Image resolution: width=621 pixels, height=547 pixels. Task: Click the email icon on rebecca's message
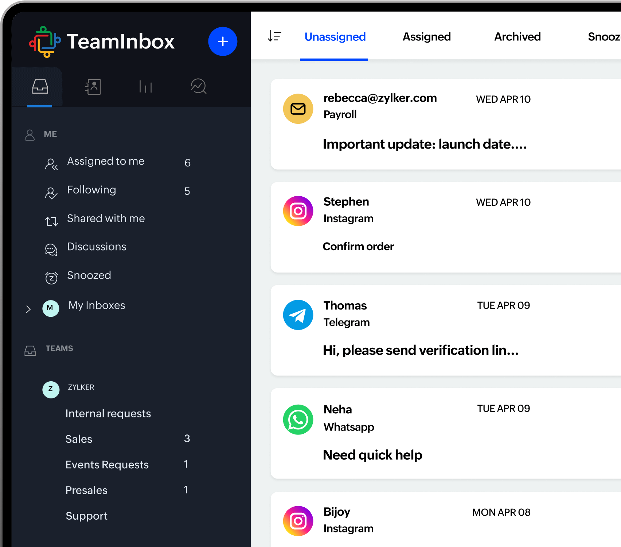(298, 109)
